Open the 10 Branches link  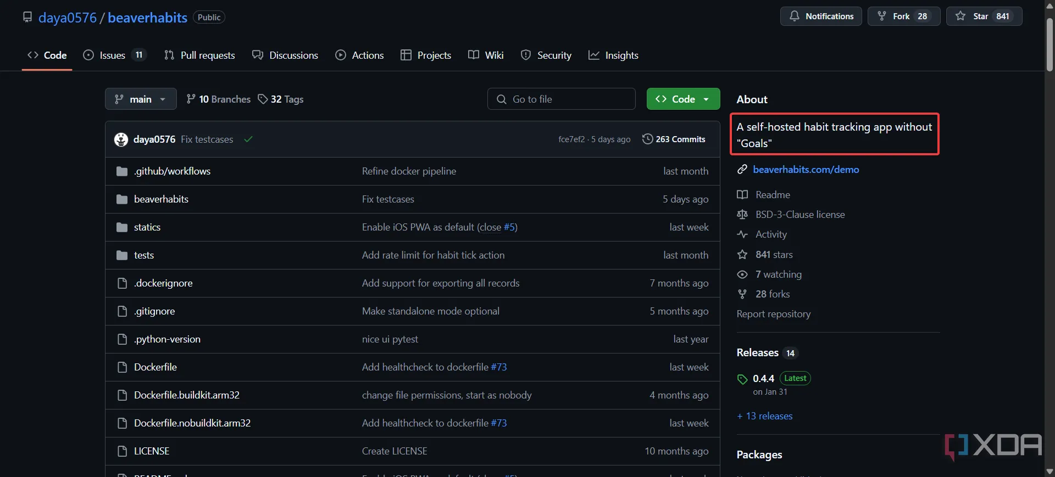(219, 99)
